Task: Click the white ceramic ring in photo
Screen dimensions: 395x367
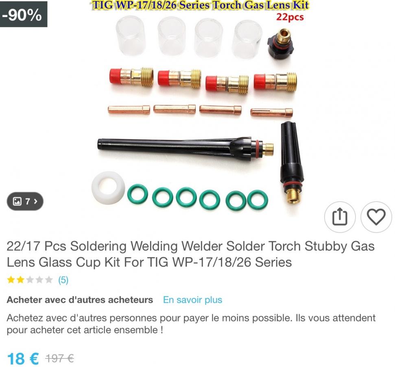Action: pyautogui.click(x=108, y=188)
